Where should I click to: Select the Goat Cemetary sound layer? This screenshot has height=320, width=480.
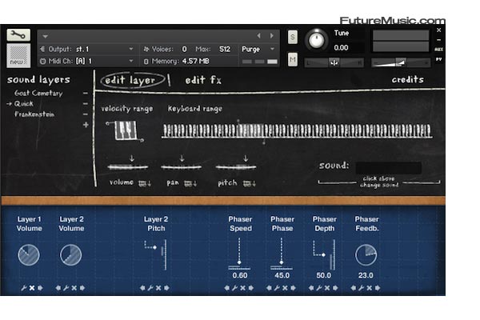[x=38, y=93]
